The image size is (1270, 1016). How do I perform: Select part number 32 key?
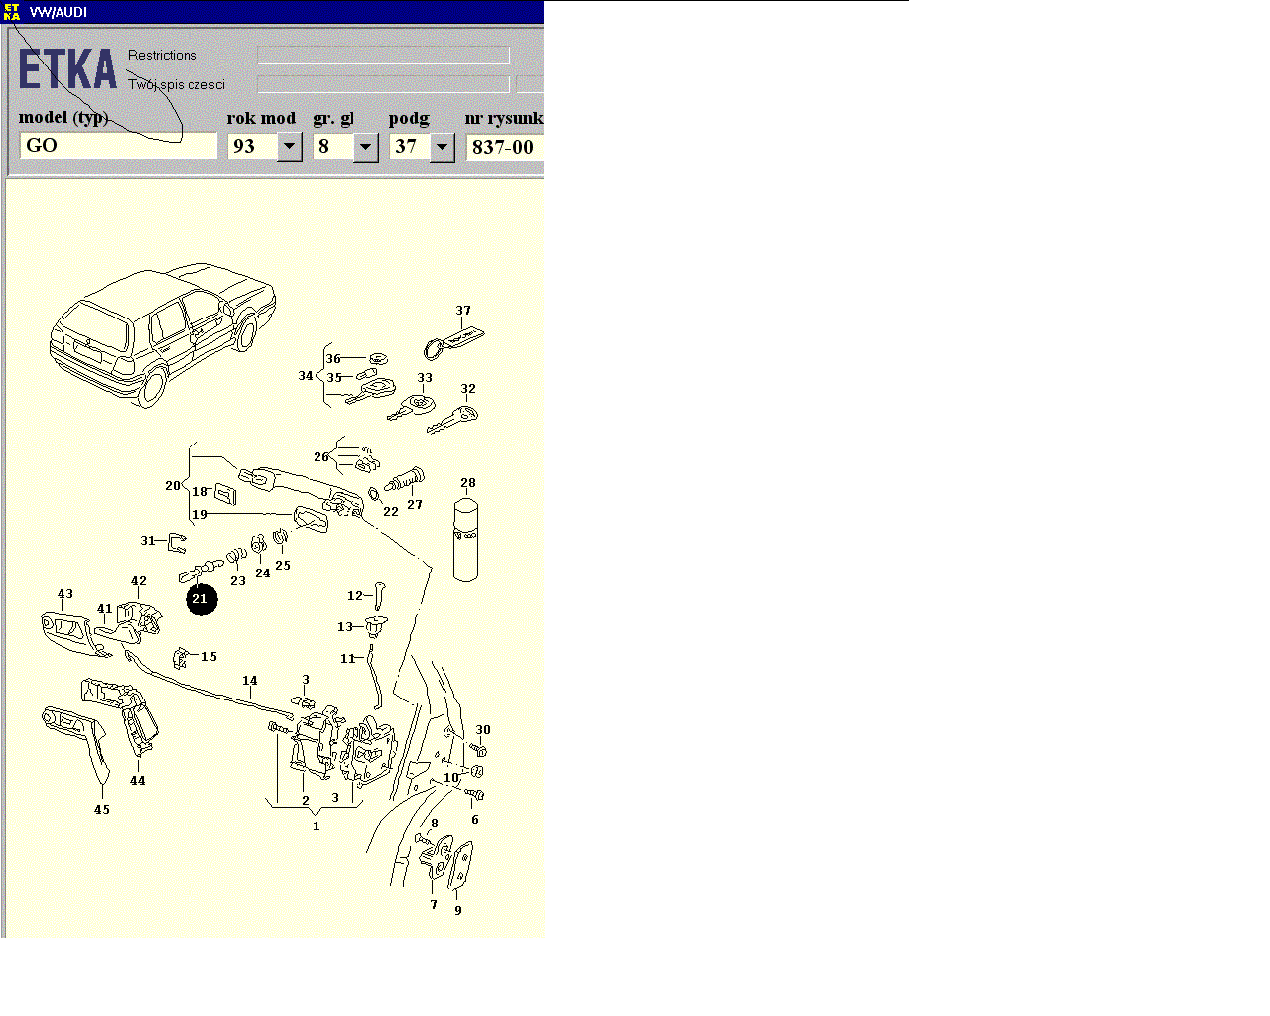[x=468, y=389]
